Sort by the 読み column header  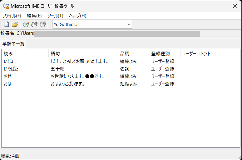26,53
